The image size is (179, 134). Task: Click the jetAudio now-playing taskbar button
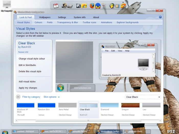click(53, 131)
